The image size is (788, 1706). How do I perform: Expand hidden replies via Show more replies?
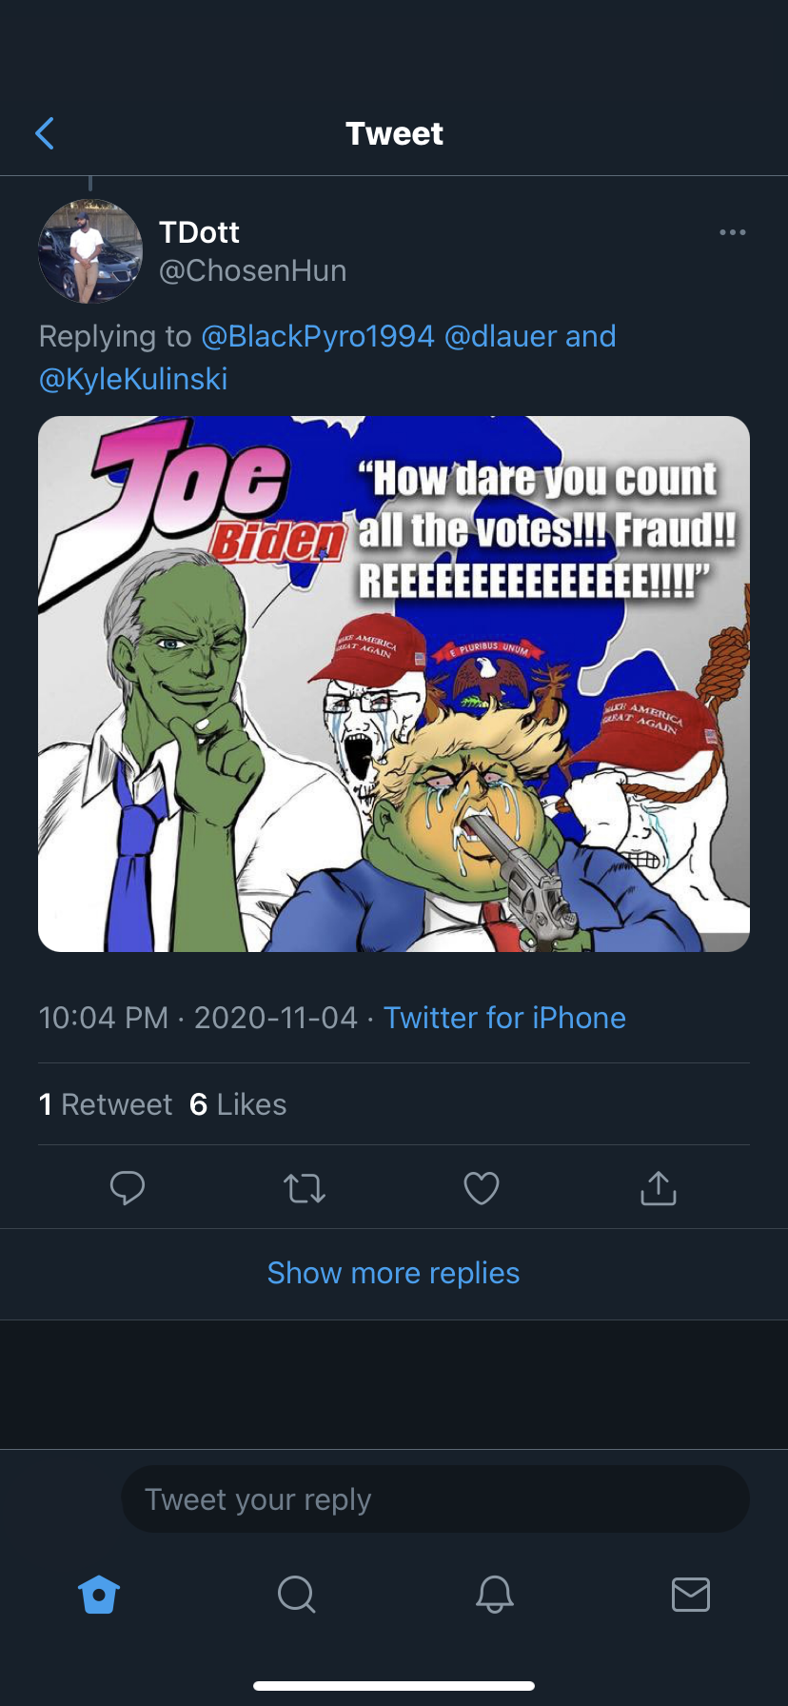coord(393,1273)
